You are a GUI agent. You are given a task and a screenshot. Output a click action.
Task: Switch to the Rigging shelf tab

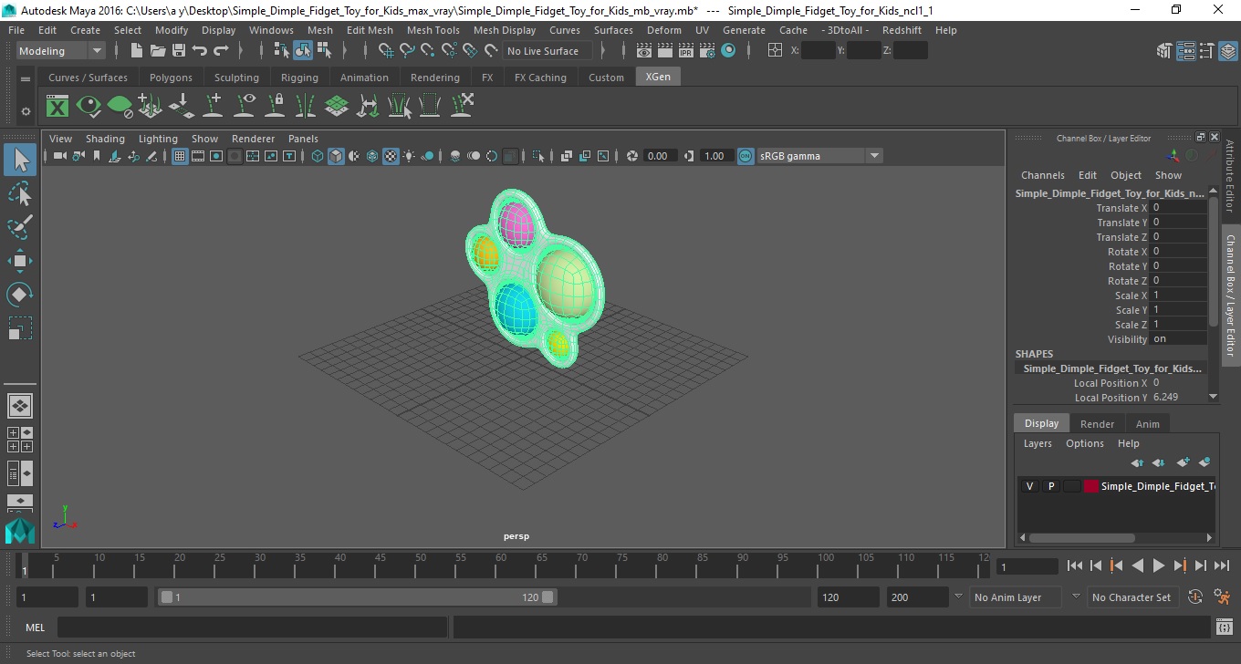click(299, 78)
